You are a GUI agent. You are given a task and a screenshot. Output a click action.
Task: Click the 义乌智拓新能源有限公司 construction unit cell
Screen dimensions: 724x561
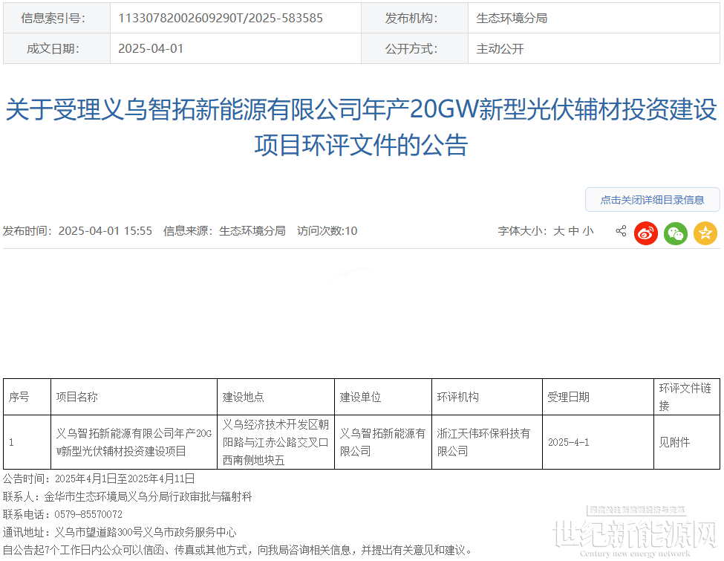[382, 442]
